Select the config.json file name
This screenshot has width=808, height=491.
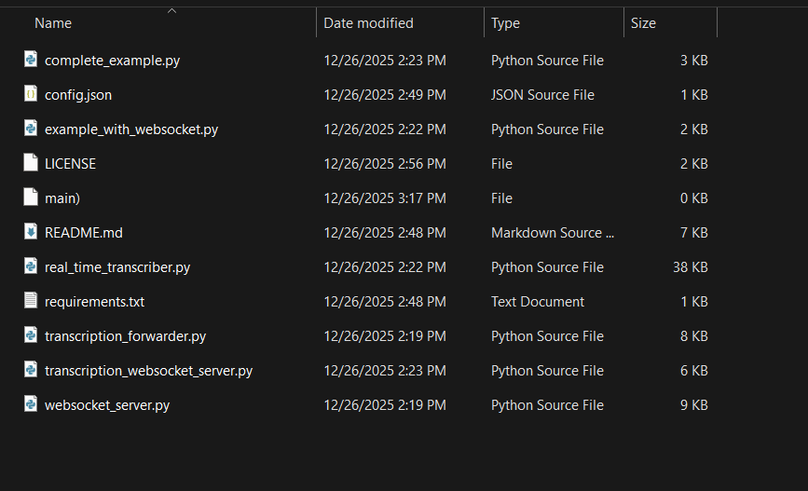(78, 95)
